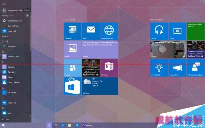
Task: Click the Clear all button
Action: tap(27, 10)
